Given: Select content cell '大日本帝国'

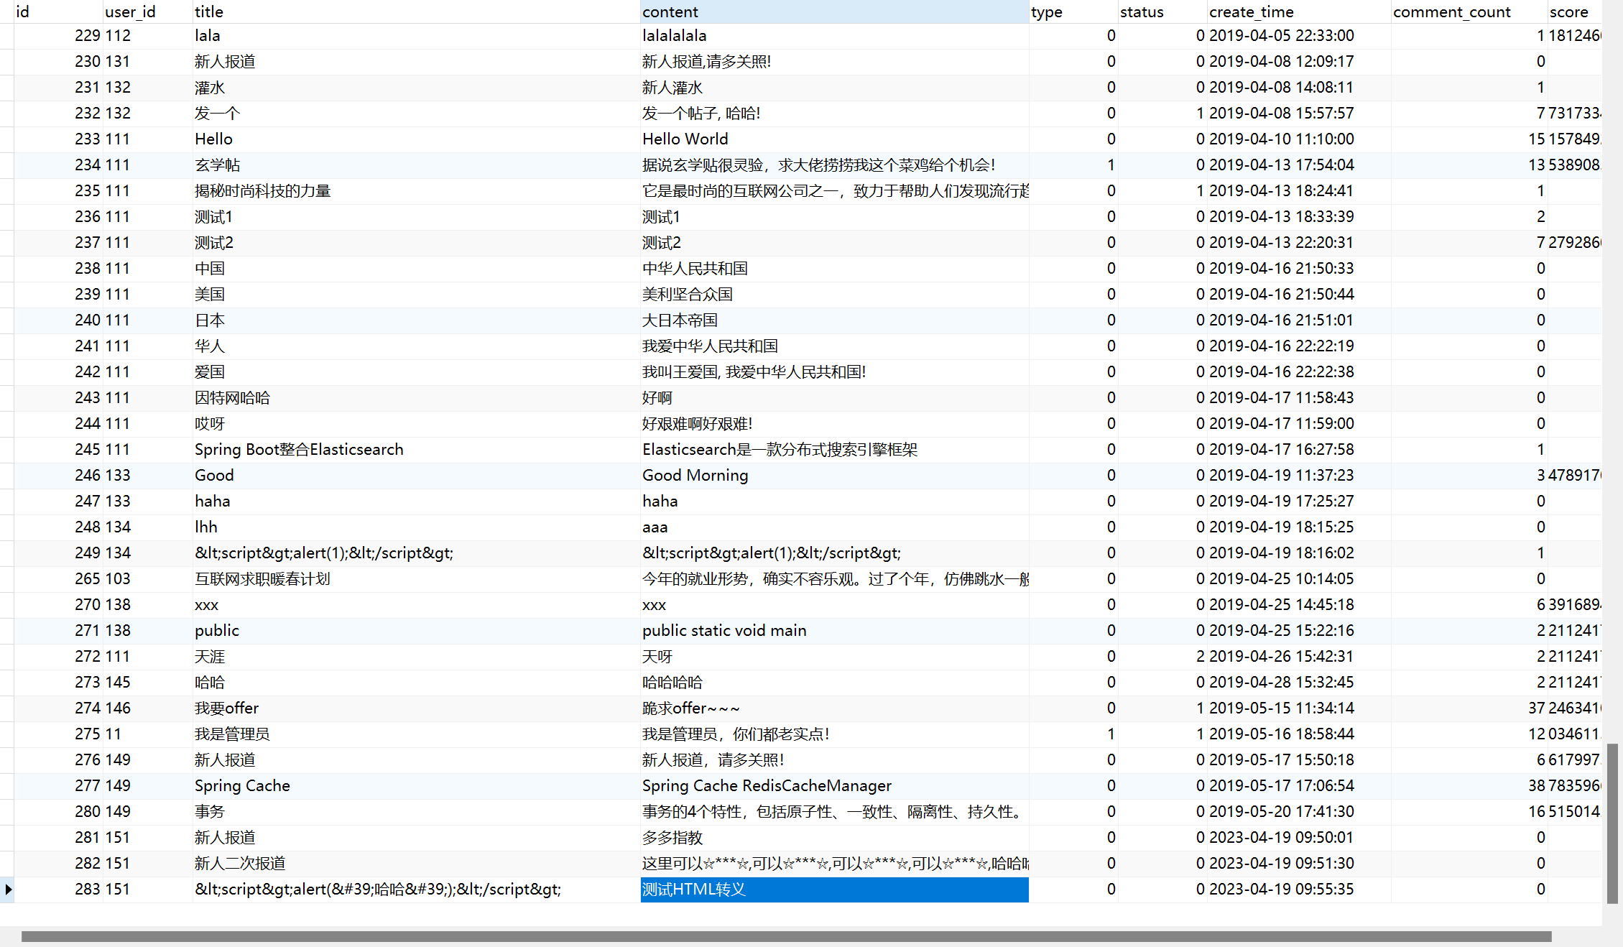Looking at the screenshot, I should click(834, 320).
